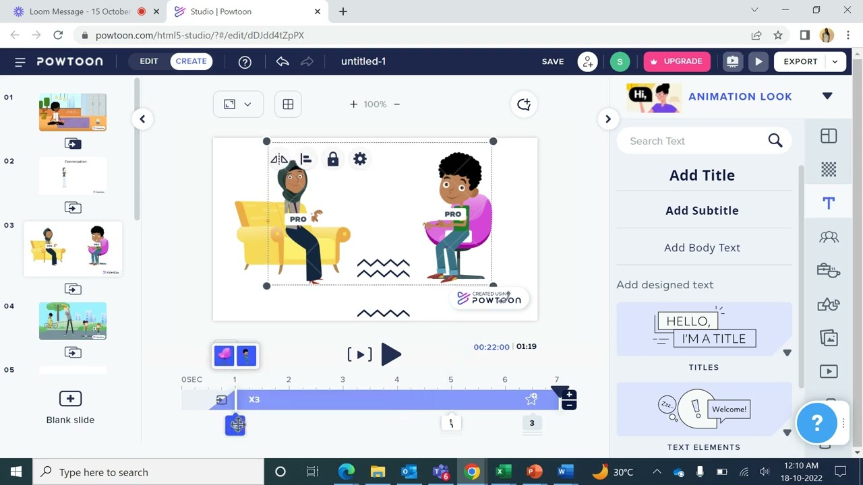This screenshot has height=485, width=863.
Task: Switch to EDIT mode
Action: tap(149, 61)
